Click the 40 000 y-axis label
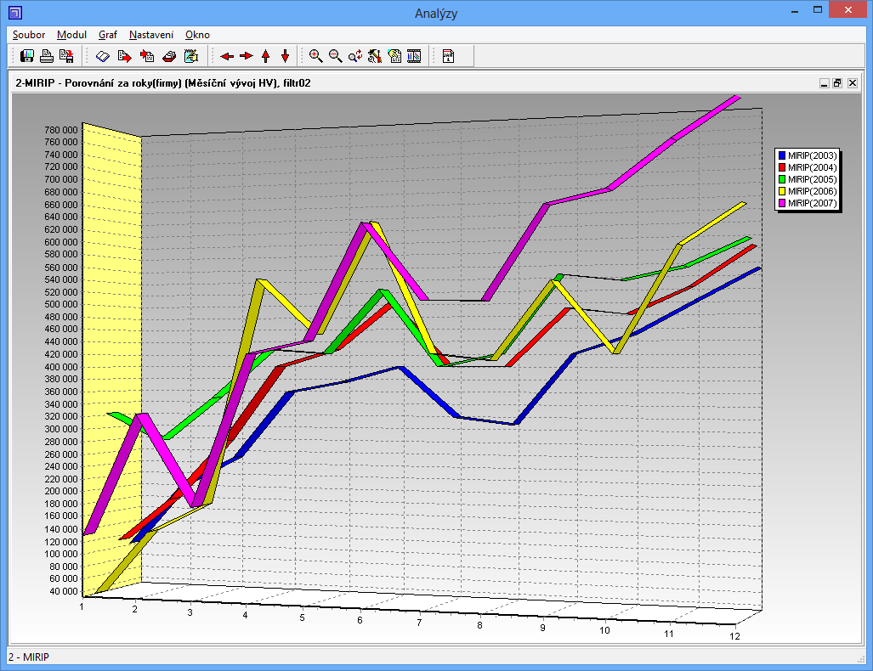873x671 pixels. (x=64, y=591)
